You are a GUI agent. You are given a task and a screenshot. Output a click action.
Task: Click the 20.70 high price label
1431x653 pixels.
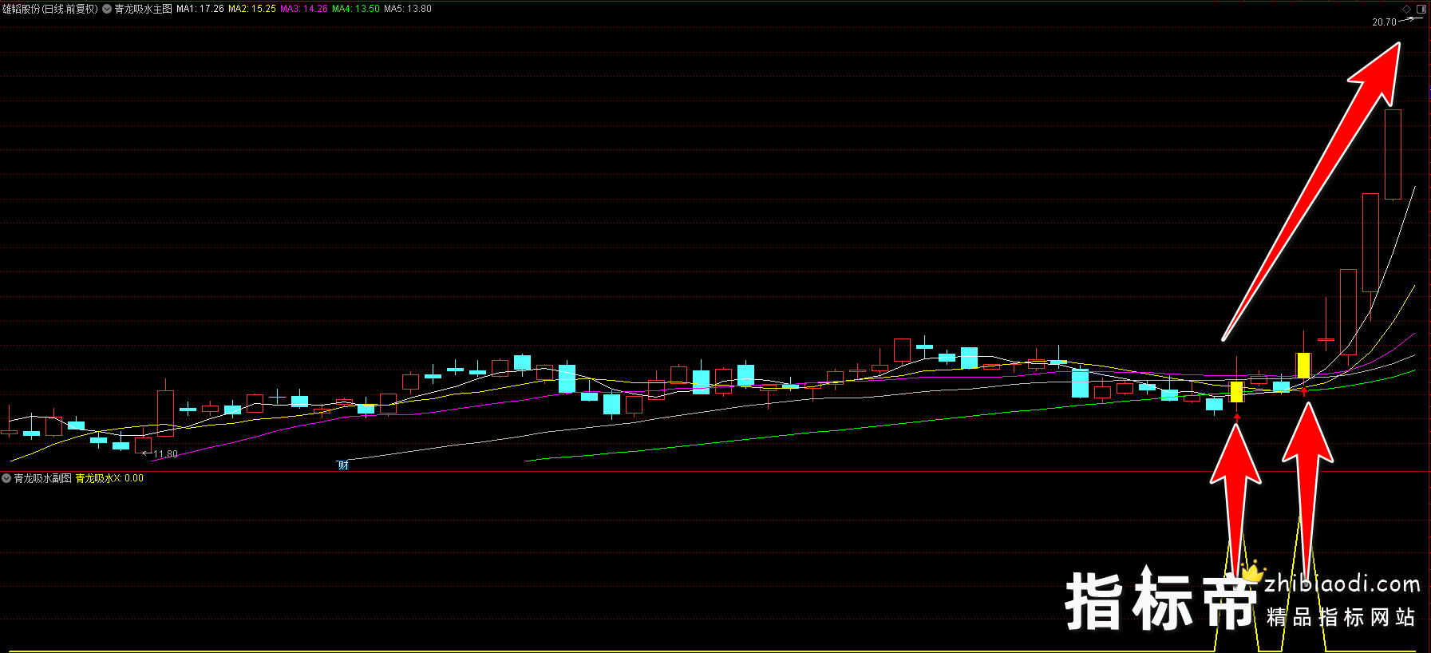pyautogui.click(x=1384, y=22)
